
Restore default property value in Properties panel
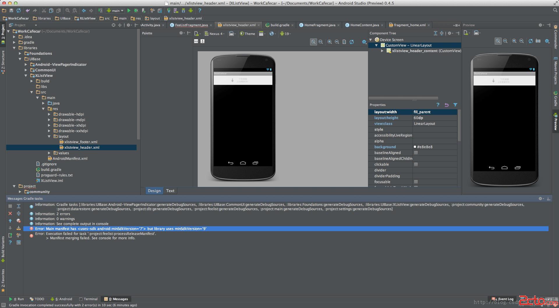446,105
